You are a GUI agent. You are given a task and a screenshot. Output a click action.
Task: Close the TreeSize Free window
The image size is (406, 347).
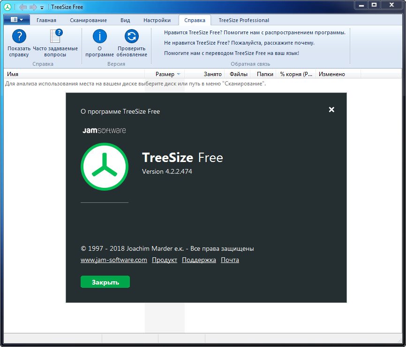(x=392, y=6)
